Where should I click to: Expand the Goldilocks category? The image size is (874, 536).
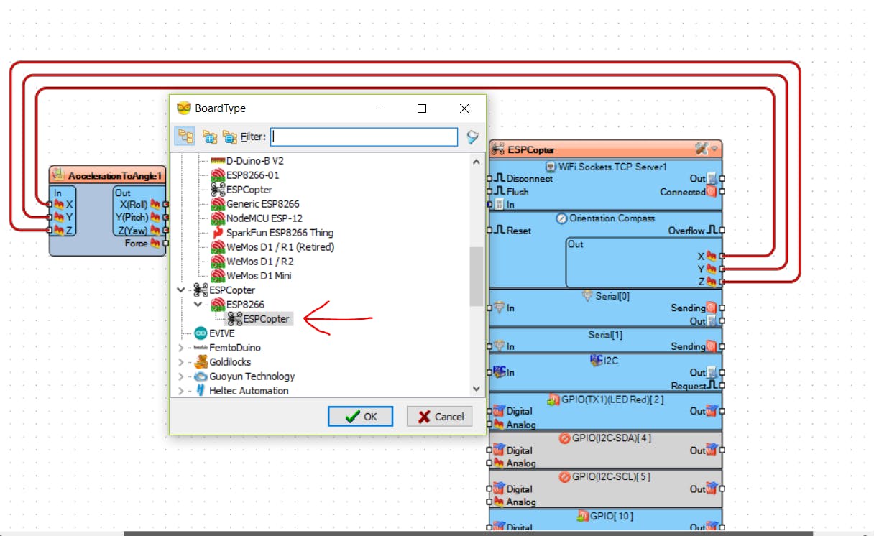tap(180, 362)
